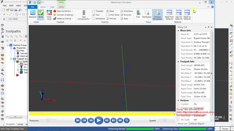Screen dimensions: 234x131
Task: Click the X coordinate input field
Action: pos(17,19)
